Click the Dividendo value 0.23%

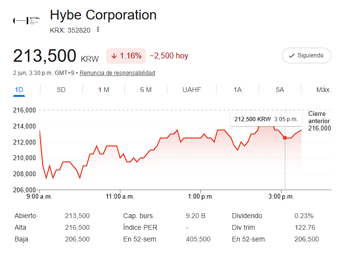click(304, 216)
